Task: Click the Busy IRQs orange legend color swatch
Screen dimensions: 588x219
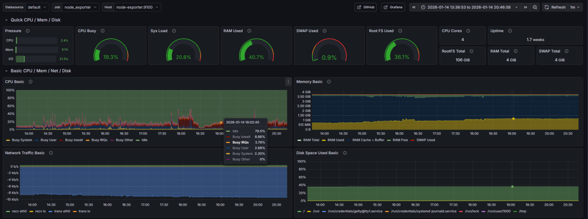Action: pyautogui.click(x=88, y=140)
